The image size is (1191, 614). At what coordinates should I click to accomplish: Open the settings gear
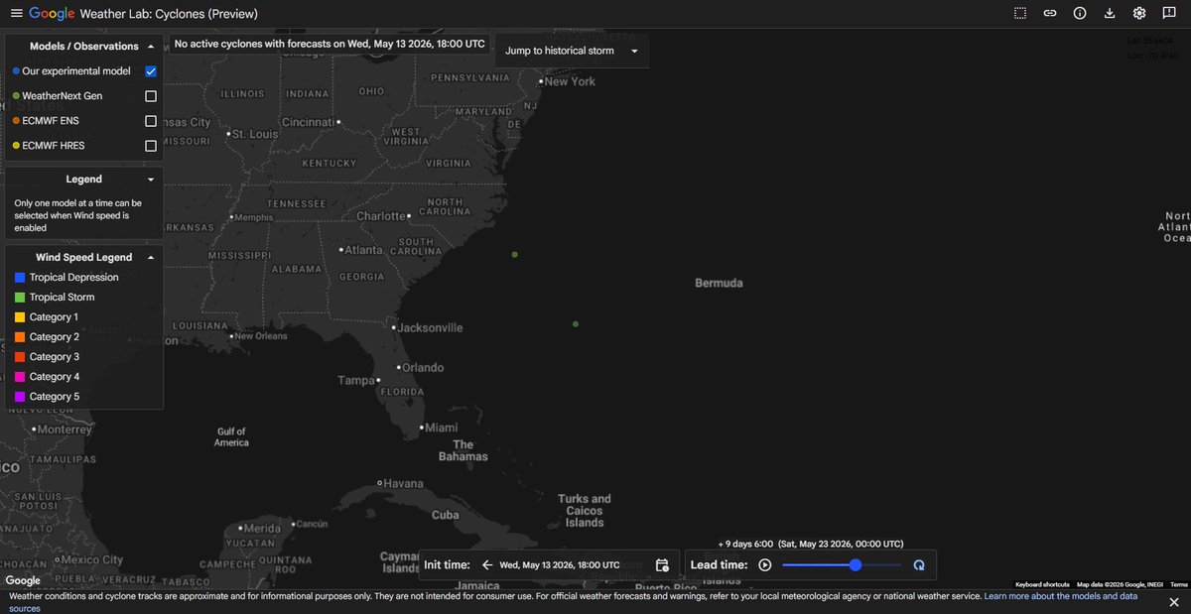click(x=1139, y=14)
